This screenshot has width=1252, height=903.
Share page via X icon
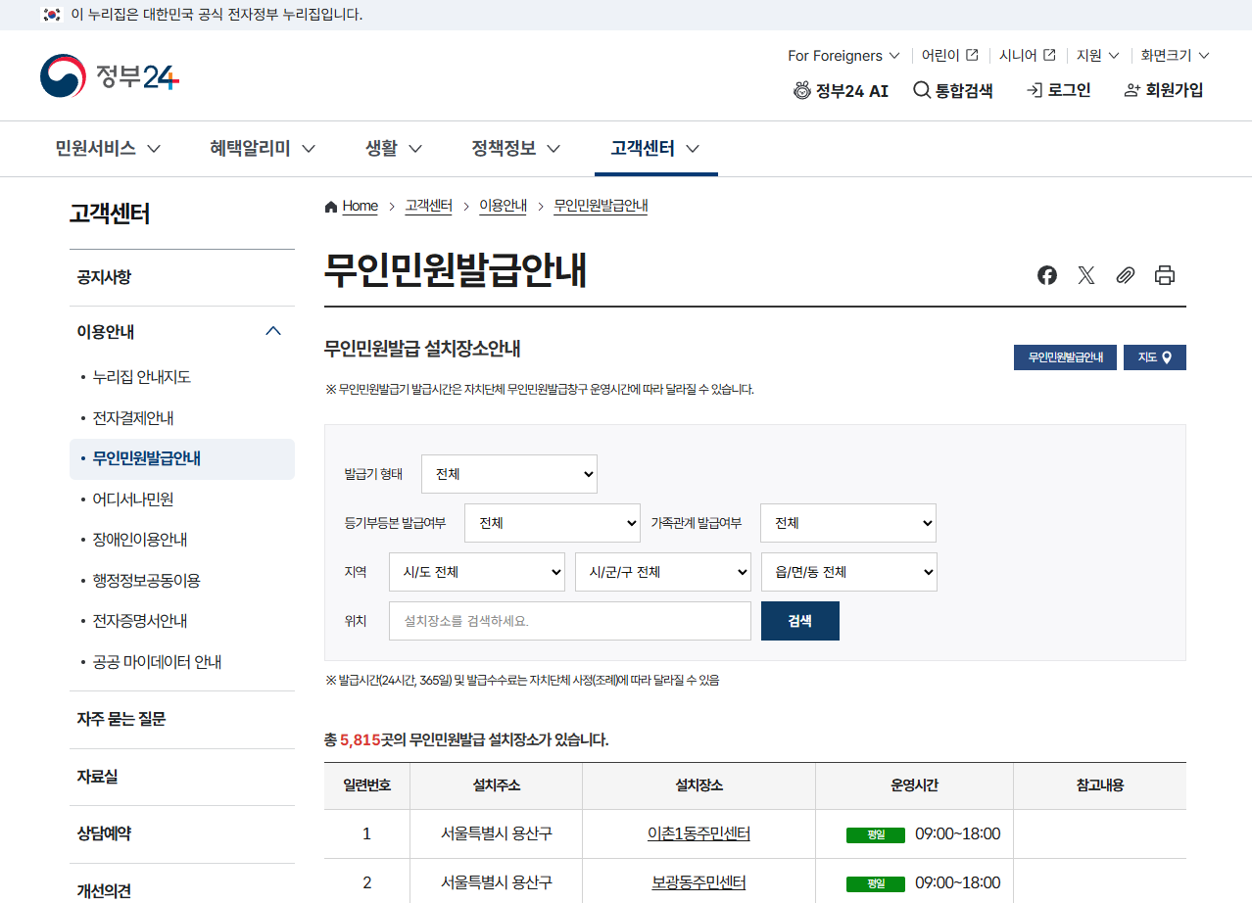tap(1085, 275)
